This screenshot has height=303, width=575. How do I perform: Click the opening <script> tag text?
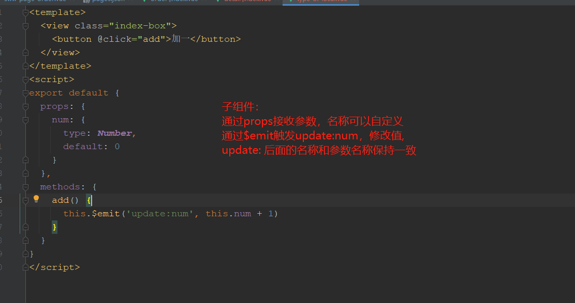(x=52, y=79)
